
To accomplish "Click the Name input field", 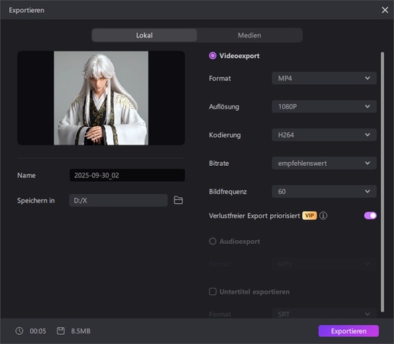I will click(127, 175).
